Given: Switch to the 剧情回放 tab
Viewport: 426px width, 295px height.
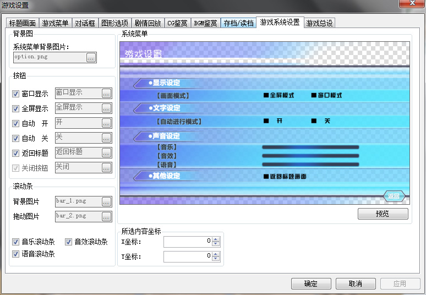Looking at the screenshot, I should pos(148,23).
